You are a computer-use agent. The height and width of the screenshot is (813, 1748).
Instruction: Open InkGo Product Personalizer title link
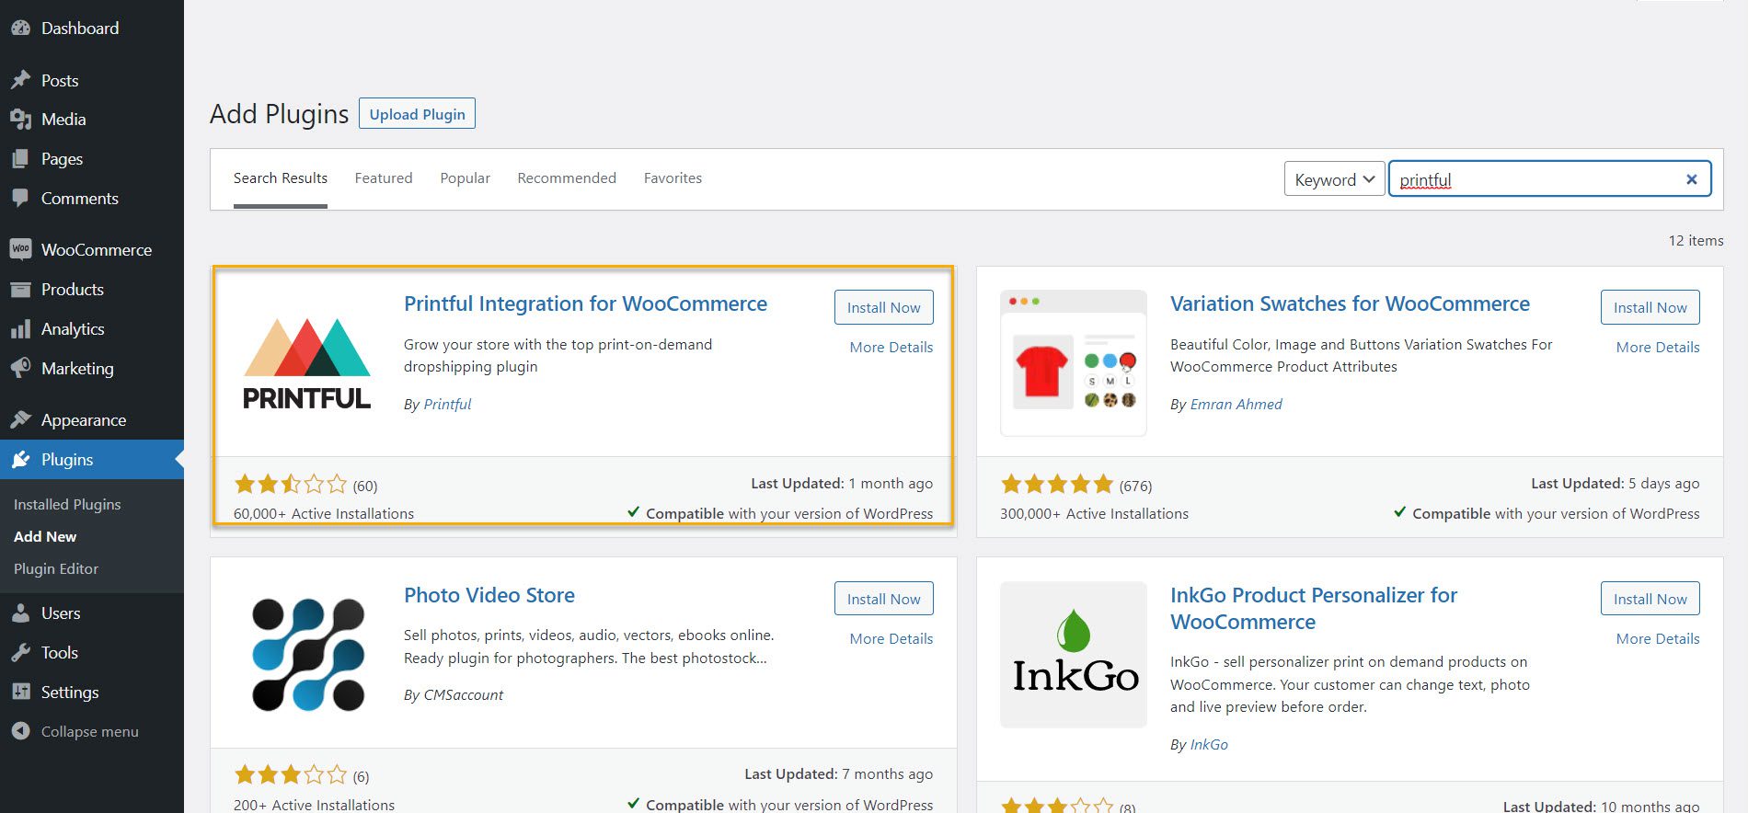[1314, 608]
